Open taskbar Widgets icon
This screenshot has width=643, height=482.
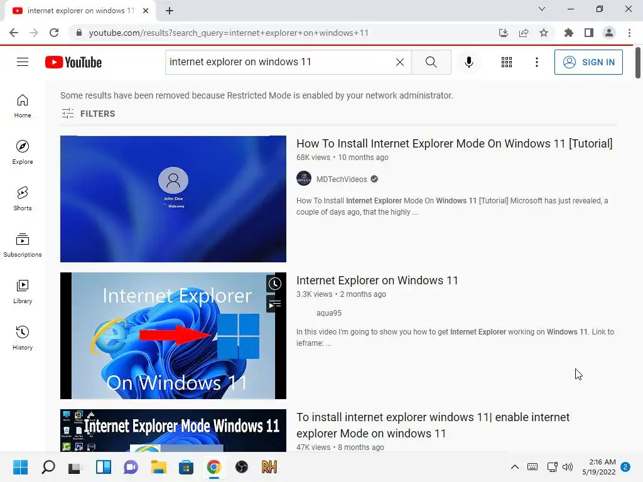[x=104, y=467]
